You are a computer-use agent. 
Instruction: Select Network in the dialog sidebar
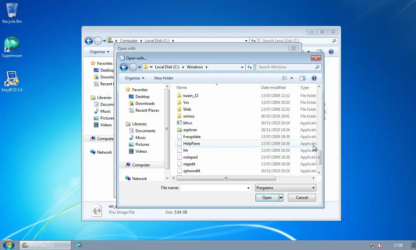click(139, 179)
